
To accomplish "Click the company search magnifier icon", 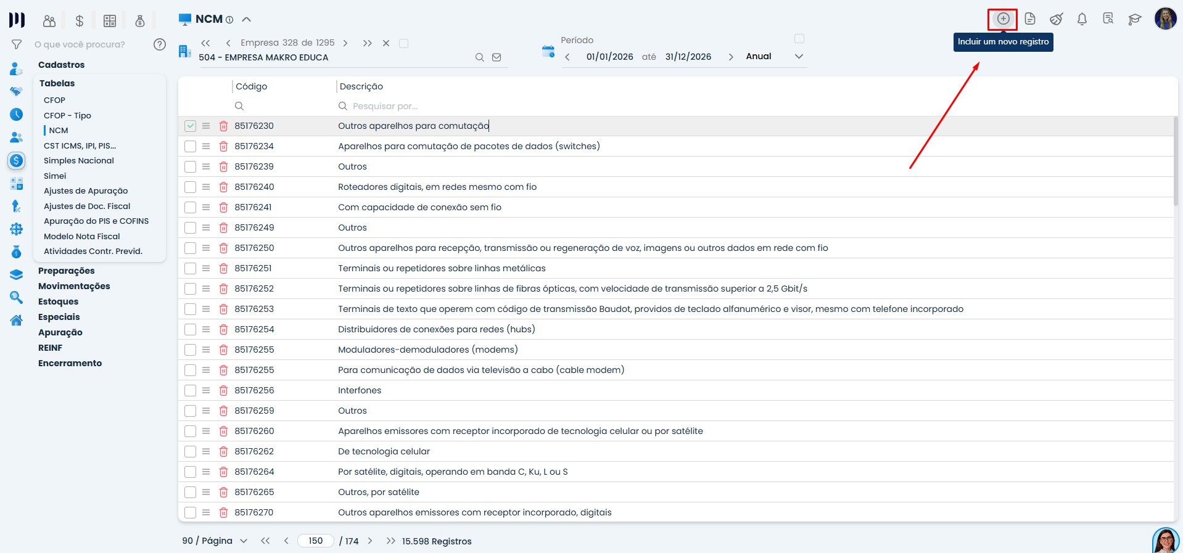I will point(479,57).
